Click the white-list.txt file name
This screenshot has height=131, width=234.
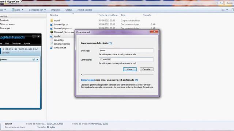pyautogui.click(x=60, y=48)
